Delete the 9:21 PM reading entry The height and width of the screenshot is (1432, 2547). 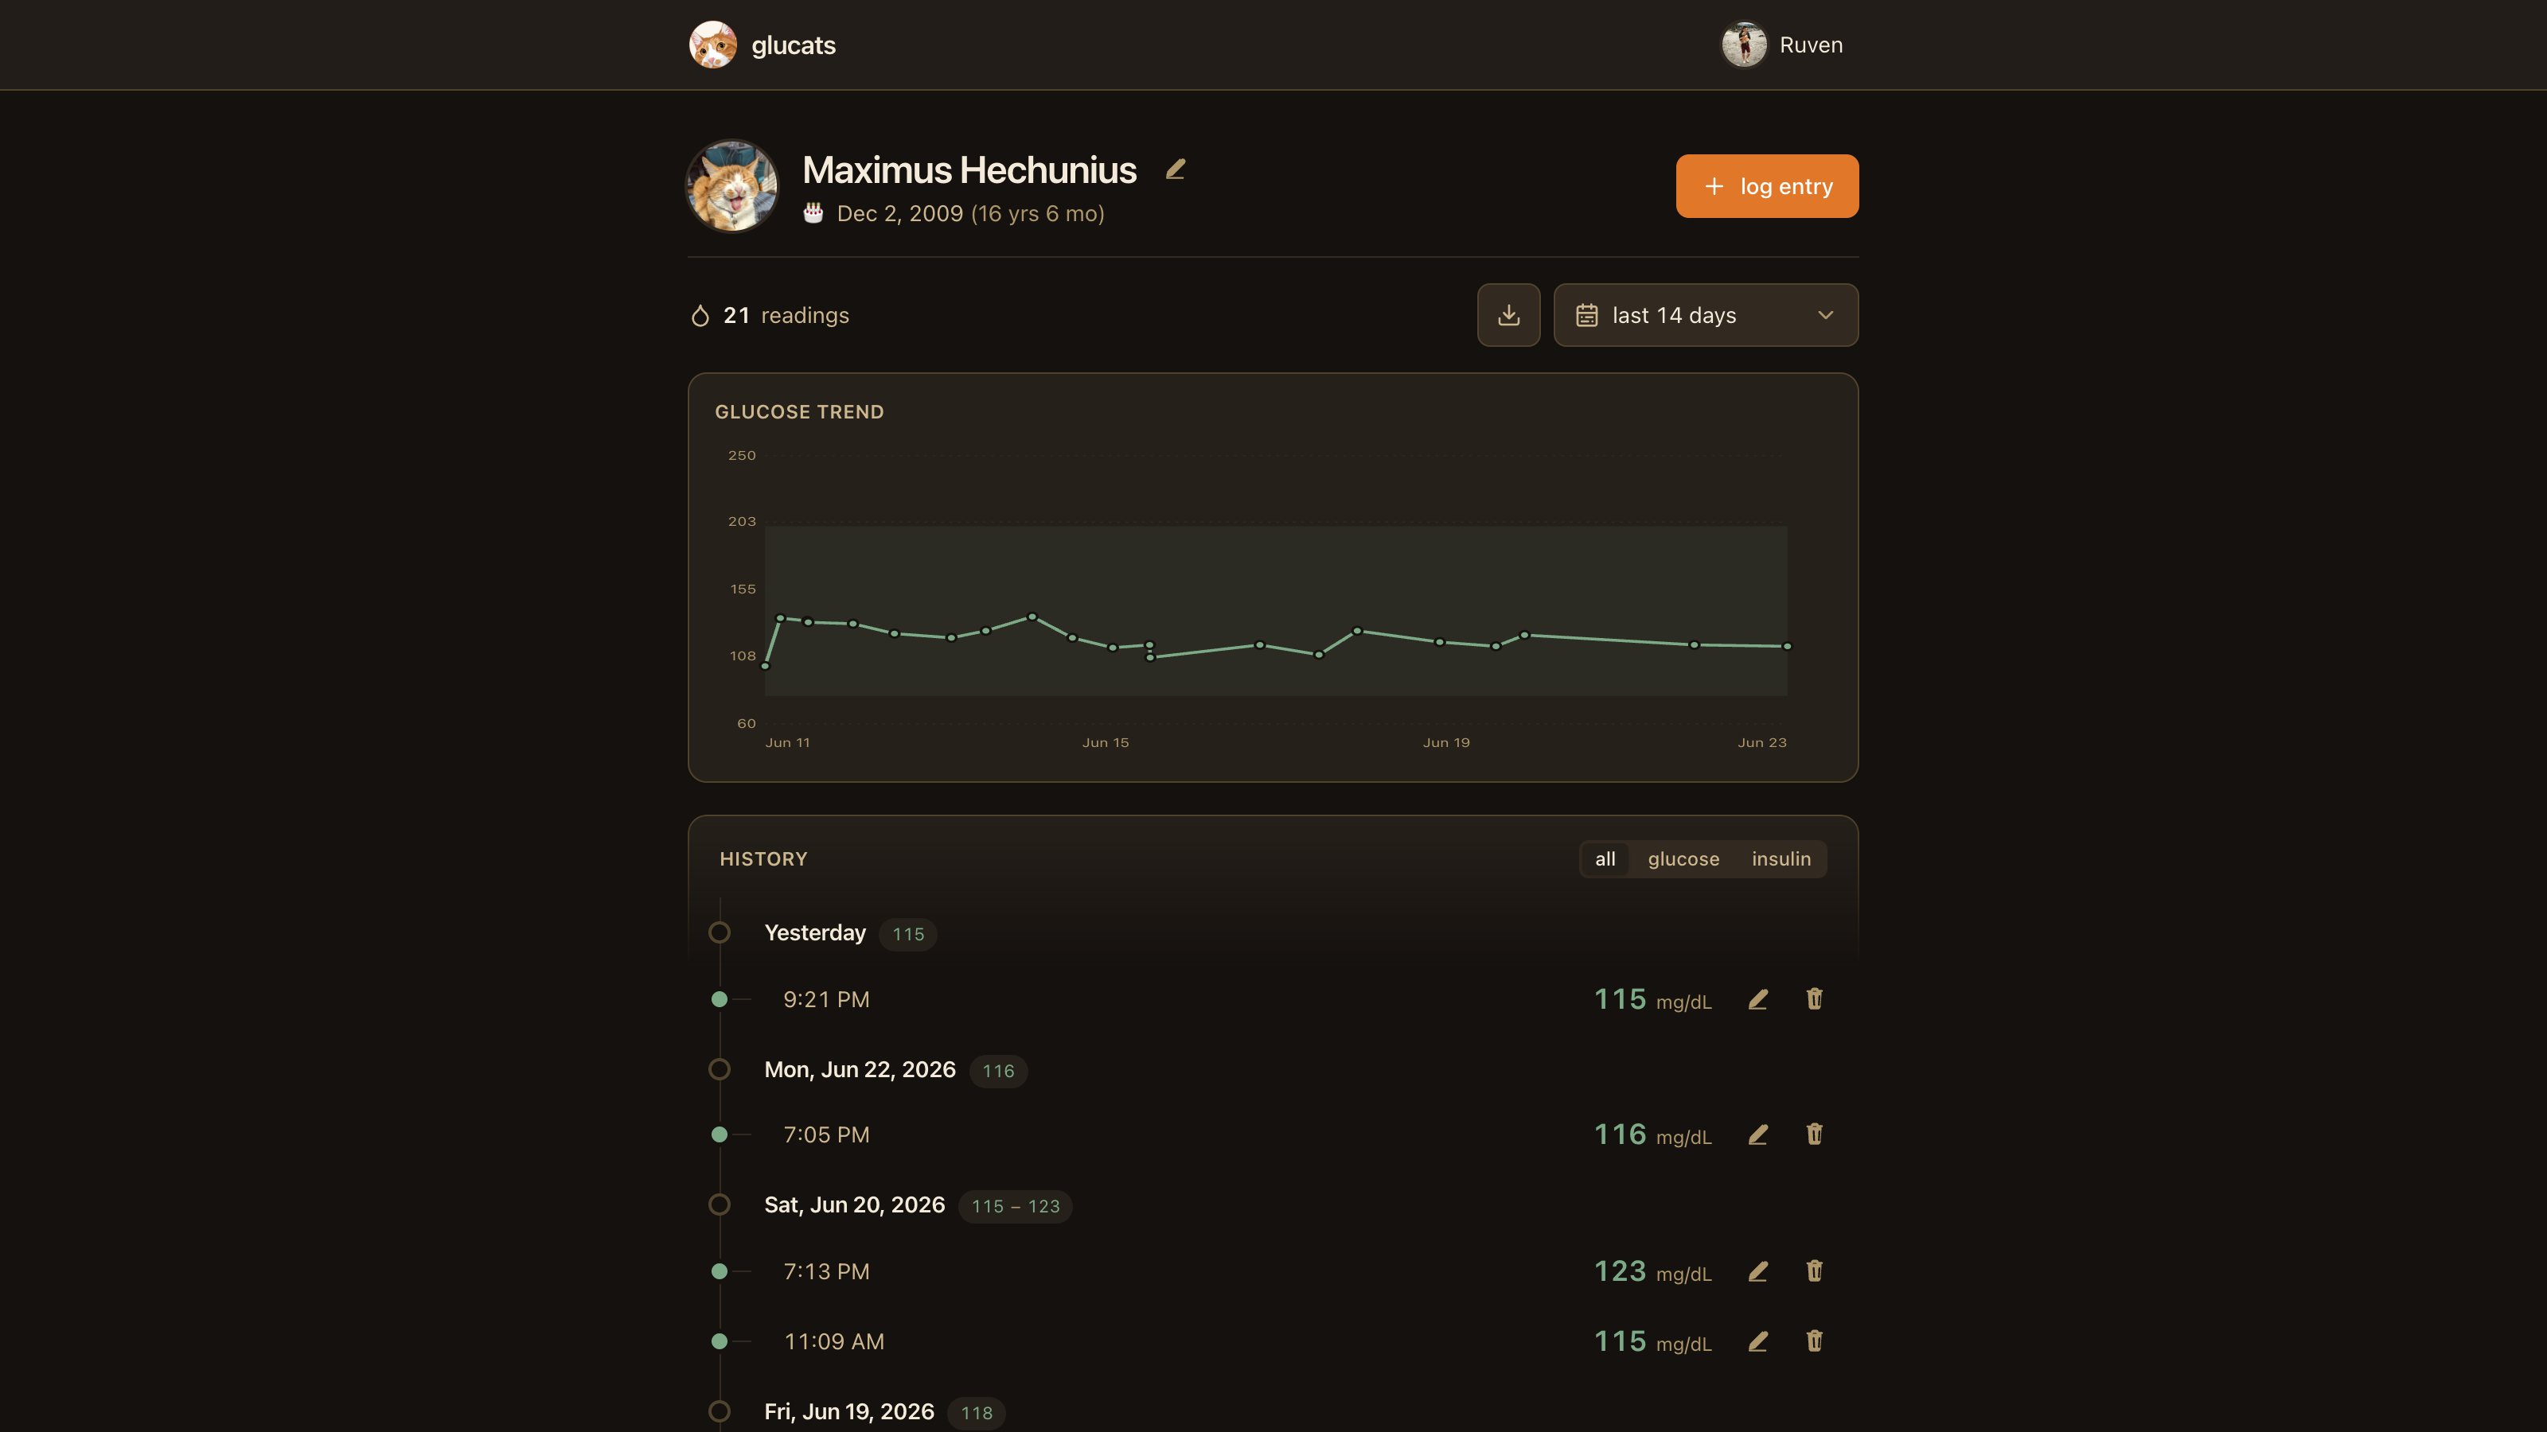[1813, 999]
